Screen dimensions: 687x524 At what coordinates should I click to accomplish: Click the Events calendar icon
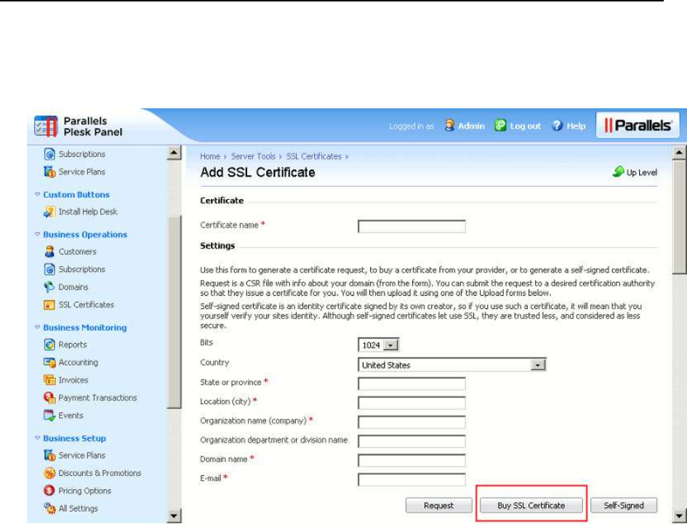(x=49, y=415)
